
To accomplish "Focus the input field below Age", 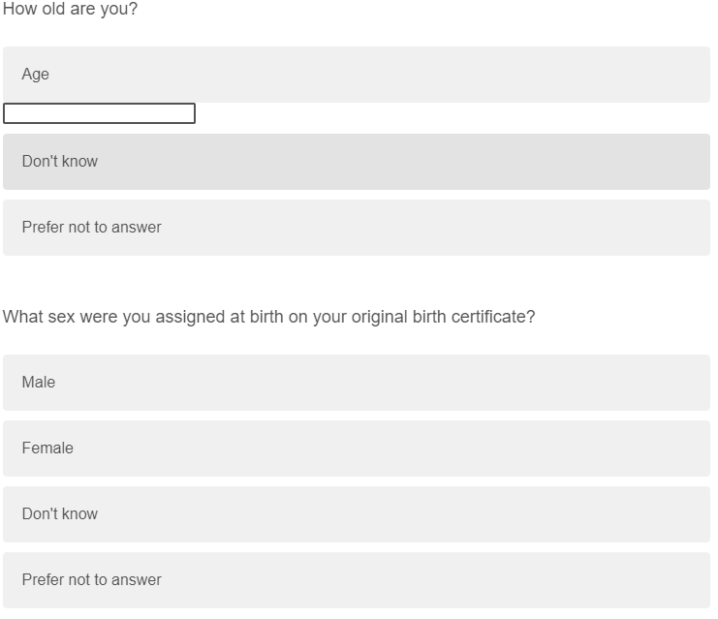I will (x=99, y=113).
